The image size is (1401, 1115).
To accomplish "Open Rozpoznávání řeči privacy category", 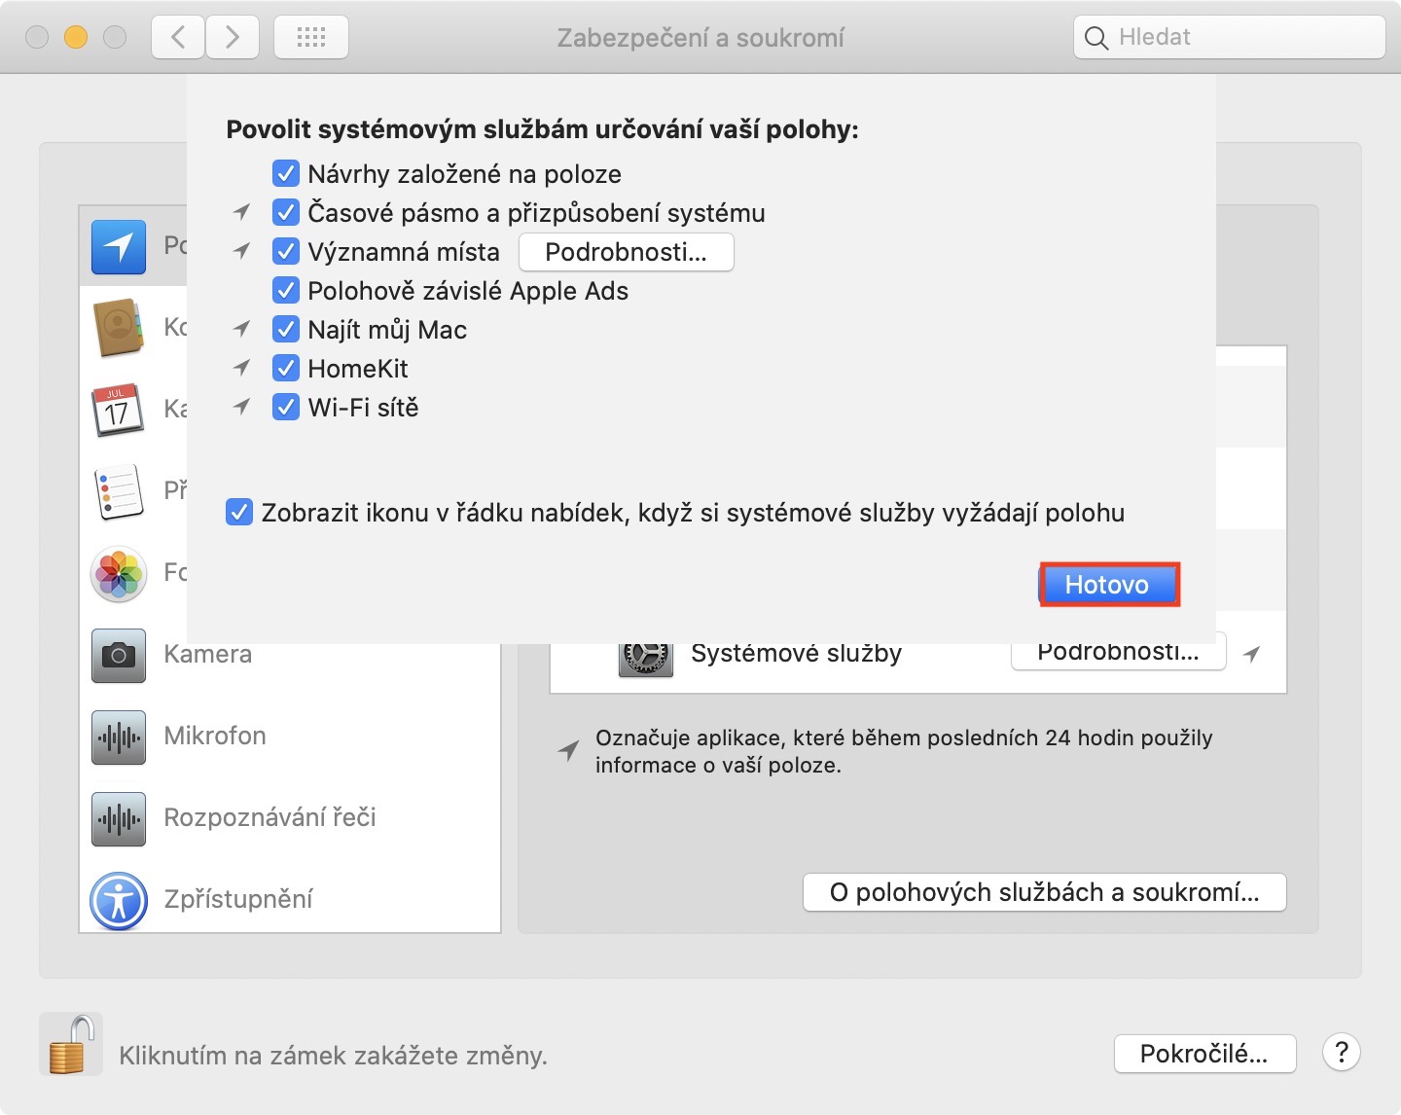I will (269, 817).
